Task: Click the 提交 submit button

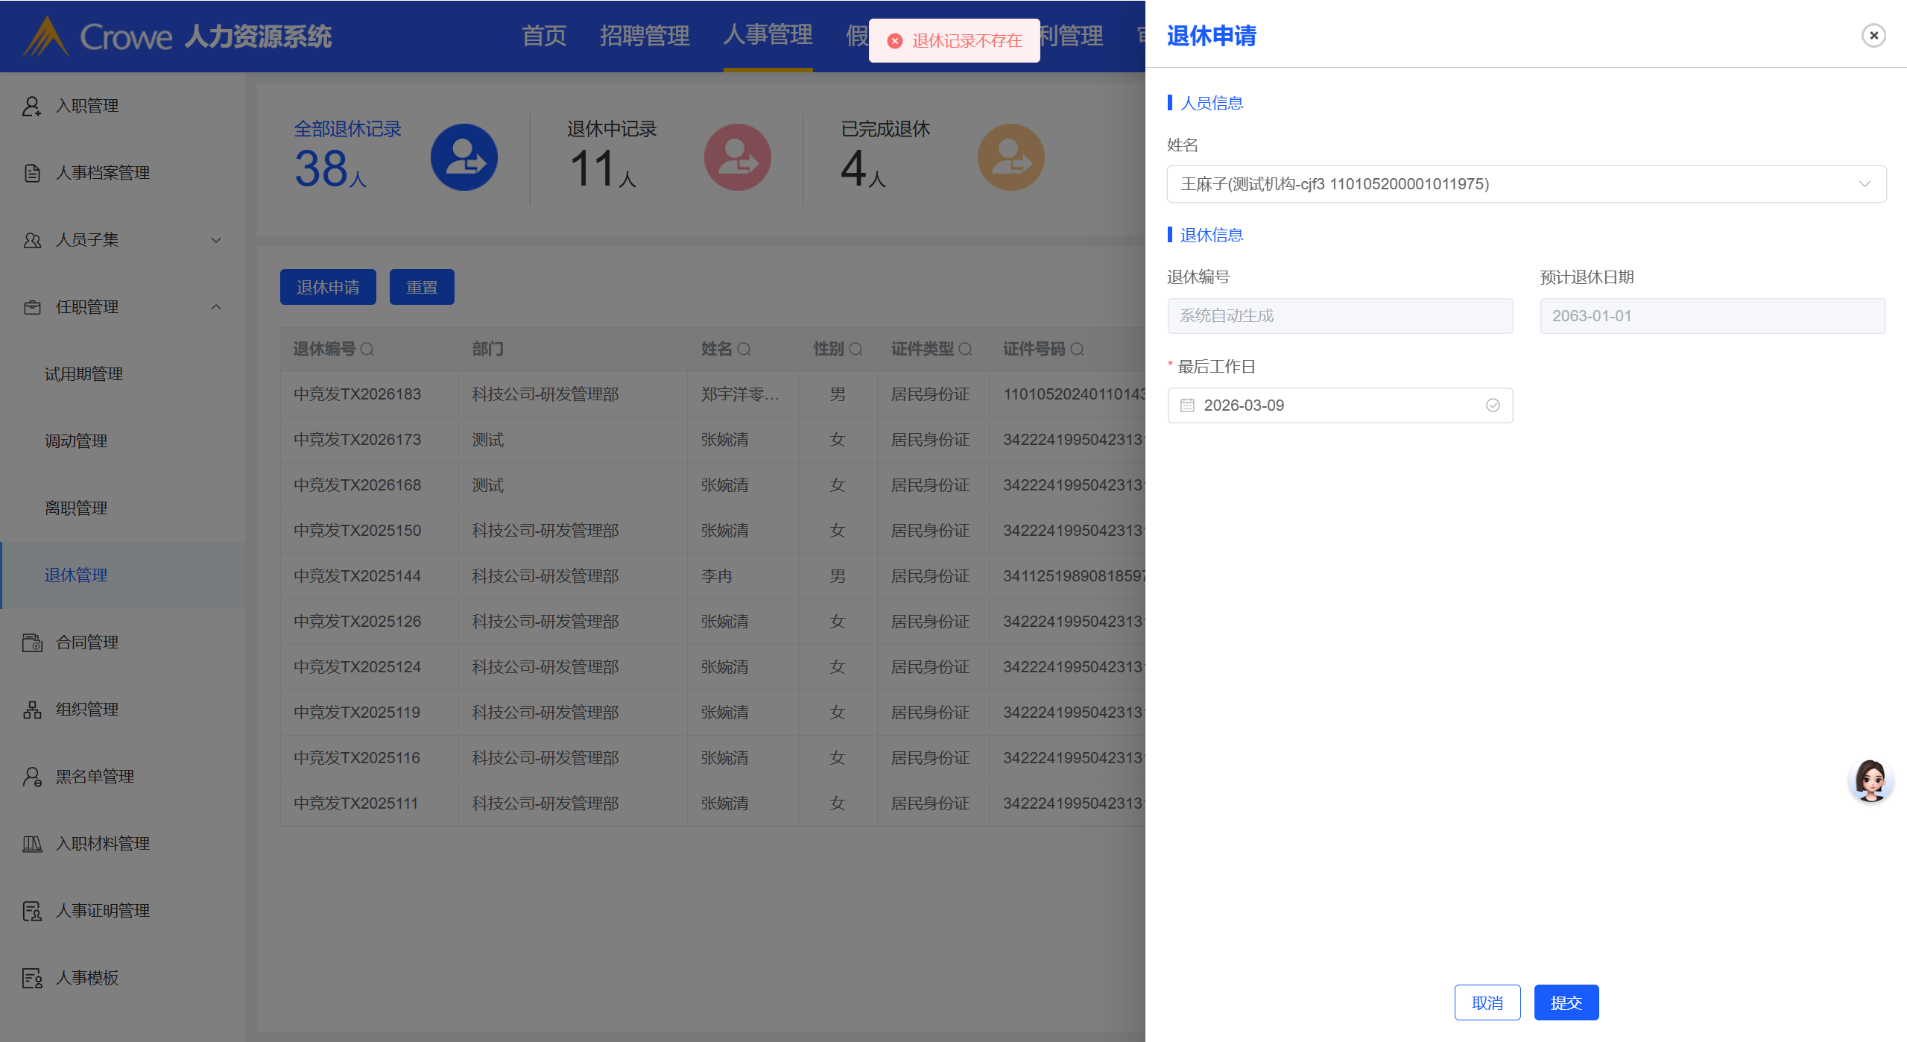Action: coord(1566,1002)
